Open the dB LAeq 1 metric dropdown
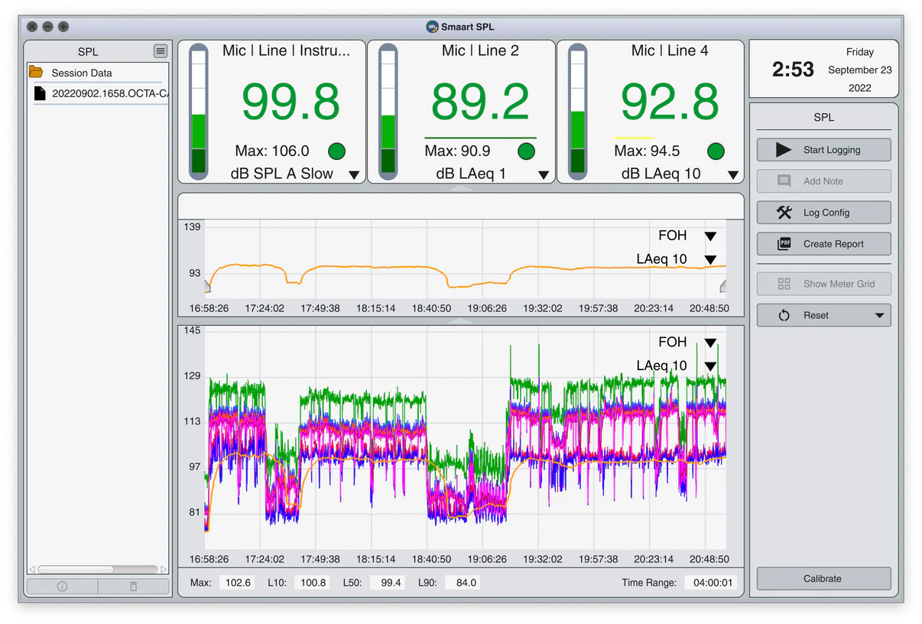This screenshot has width=922, height=624. pos(544,175)
